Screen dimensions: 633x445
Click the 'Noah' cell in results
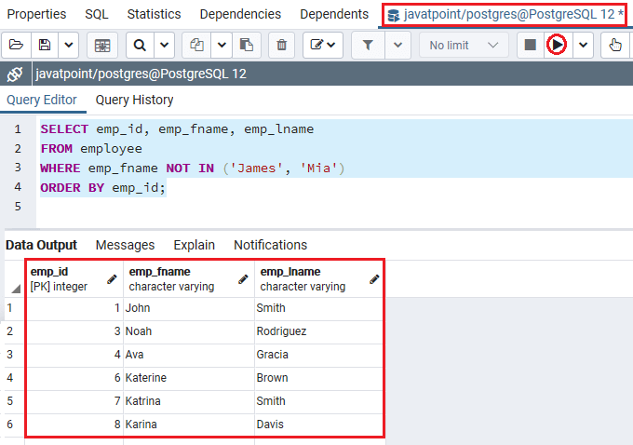[189, 331]
